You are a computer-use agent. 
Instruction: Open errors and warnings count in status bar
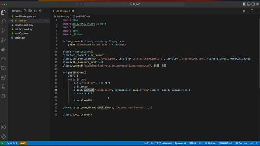(x=12, y=143)
